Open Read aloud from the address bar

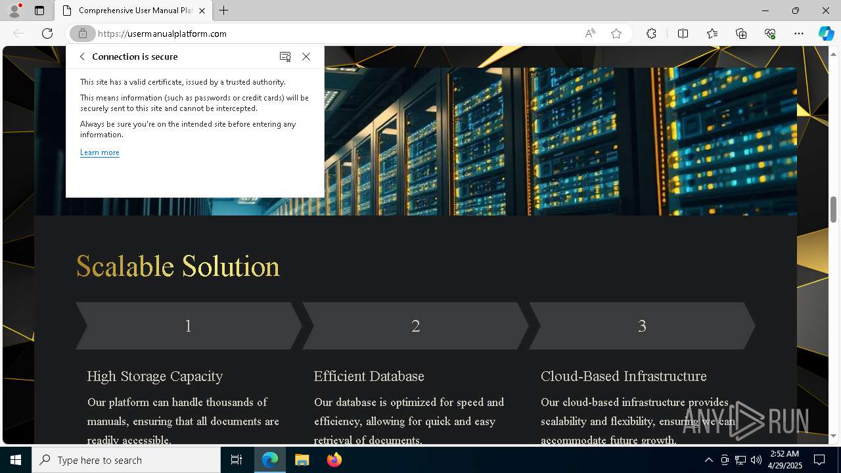pyautogui.click(x=590, y=34)
